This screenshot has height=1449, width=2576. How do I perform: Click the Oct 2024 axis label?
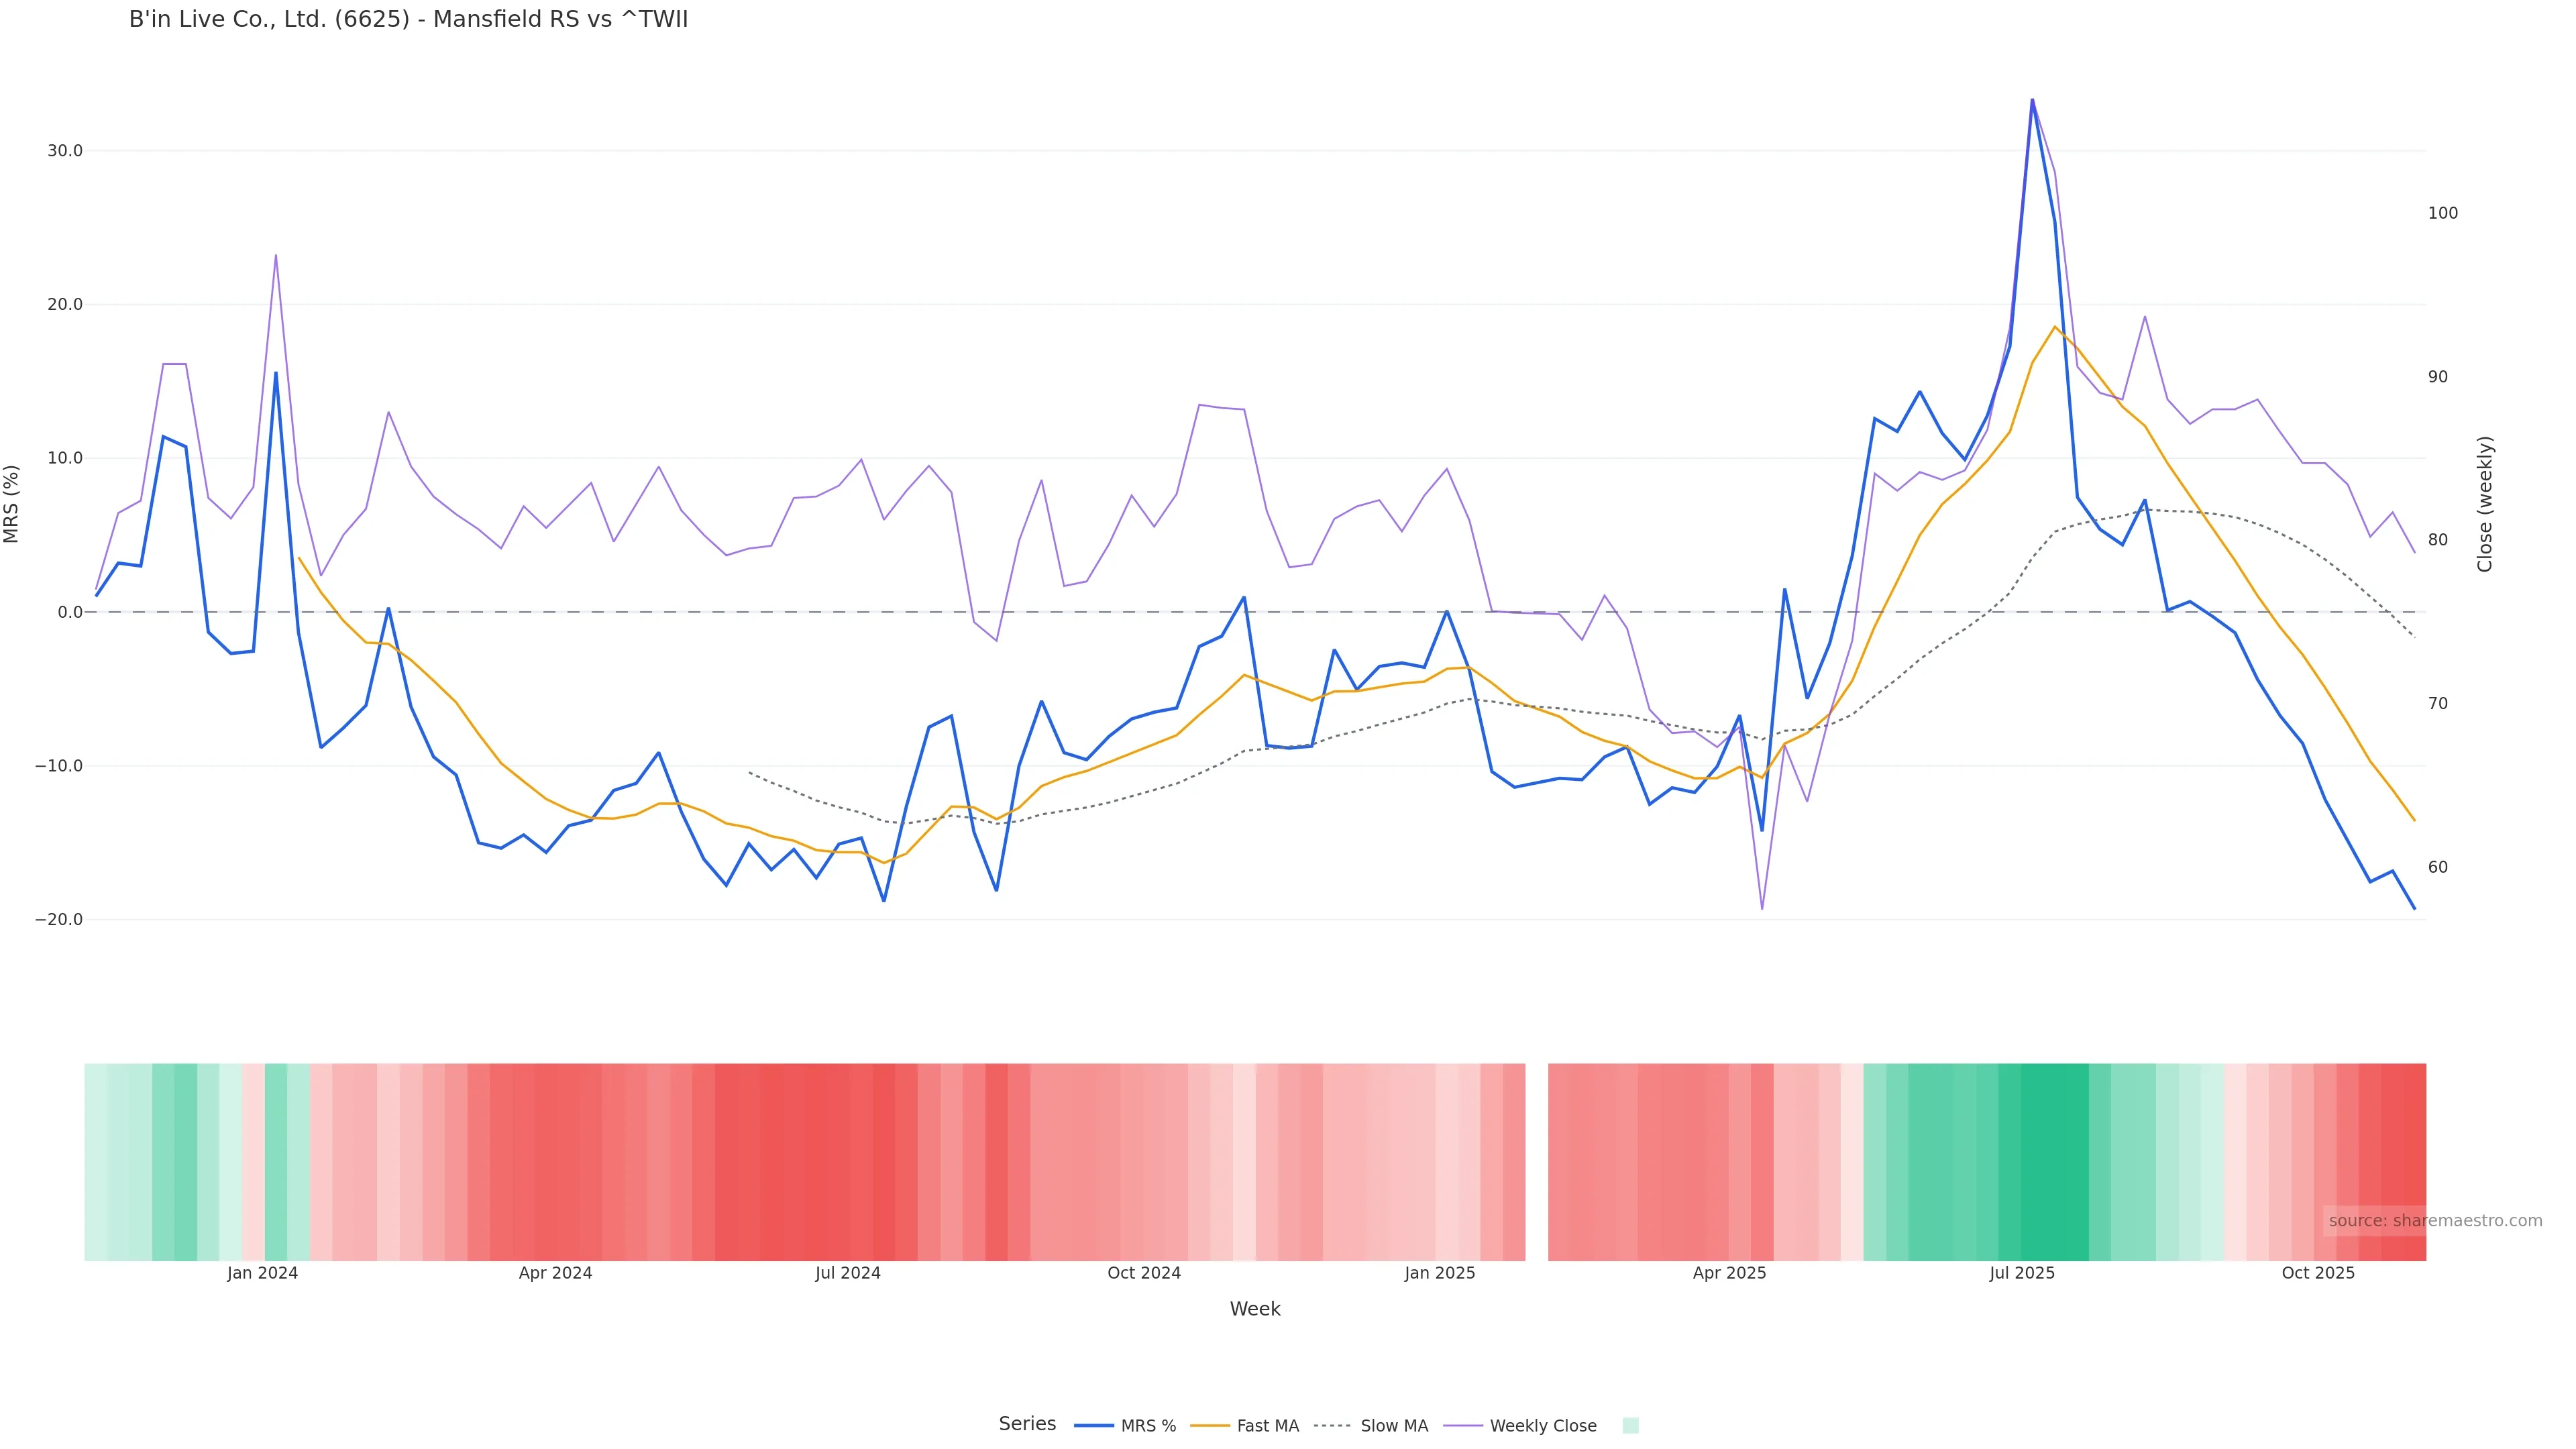point(1144,1273)
